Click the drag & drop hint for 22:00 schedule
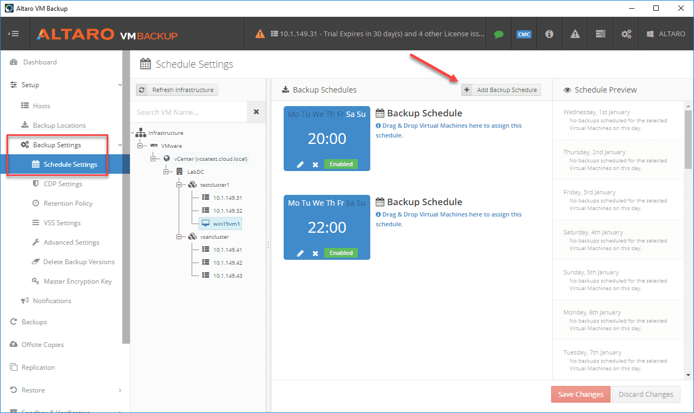The height and width of the screenshot is (413, 694). 449,219
